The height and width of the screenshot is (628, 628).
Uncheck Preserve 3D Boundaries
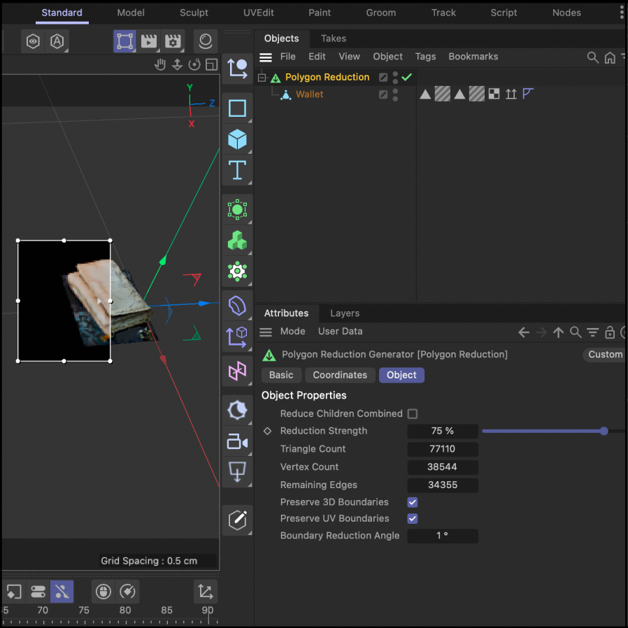click(413, 502)
